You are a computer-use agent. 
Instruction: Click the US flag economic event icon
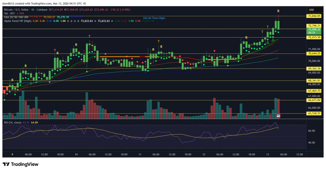pos(278,116)
